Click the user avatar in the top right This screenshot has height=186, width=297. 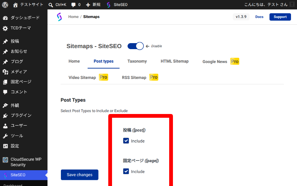(292, 4)
